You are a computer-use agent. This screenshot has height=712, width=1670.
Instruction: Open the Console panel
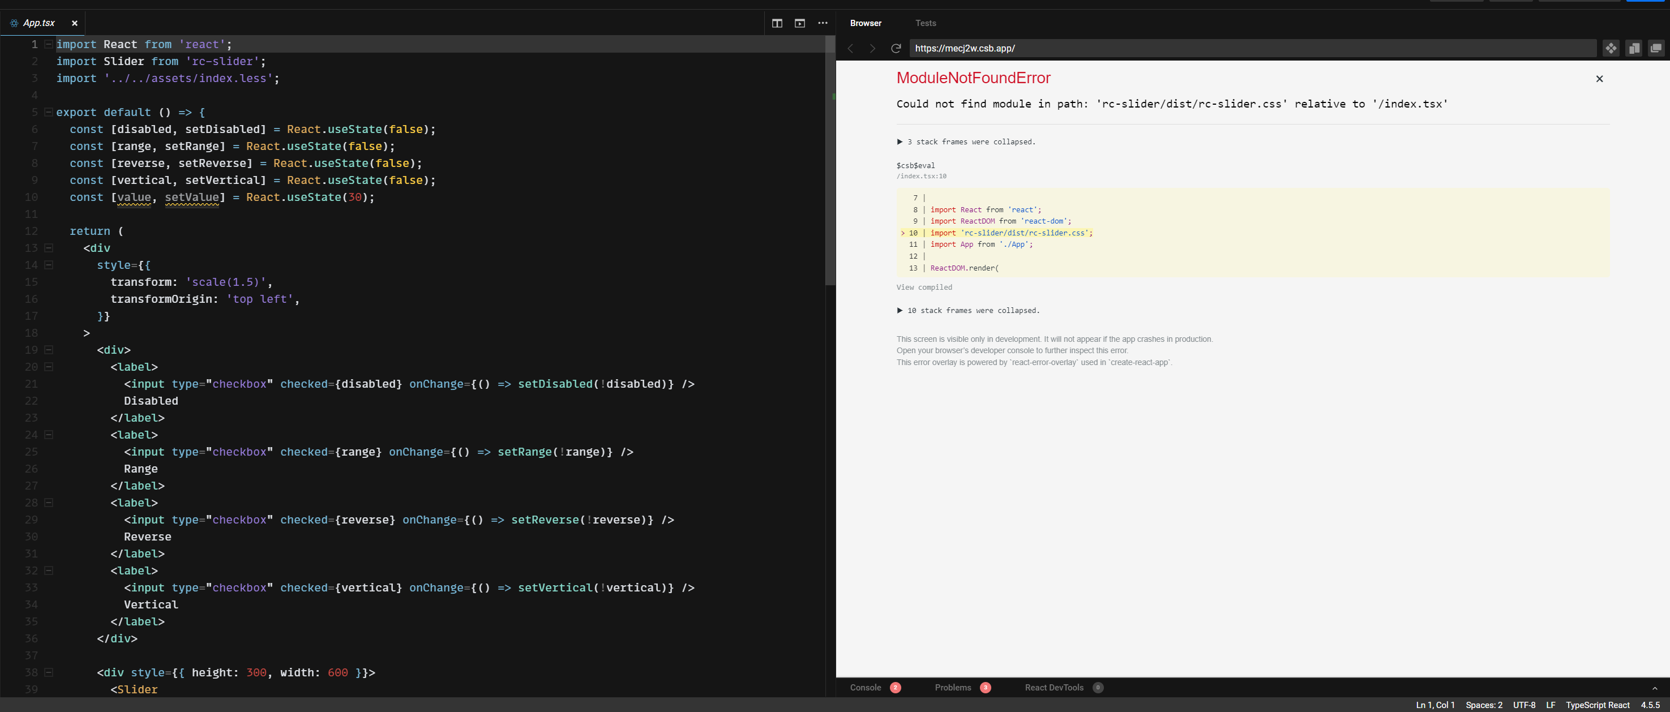(x=865, y=688)
